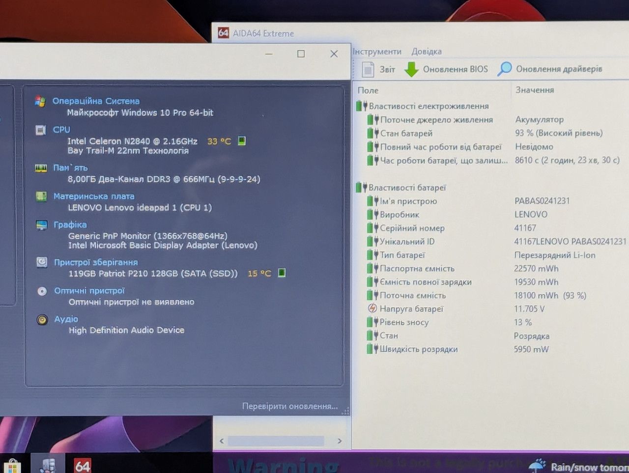
Task: Click the CPU chip icon in Speccy
Action: pos(41,130)
